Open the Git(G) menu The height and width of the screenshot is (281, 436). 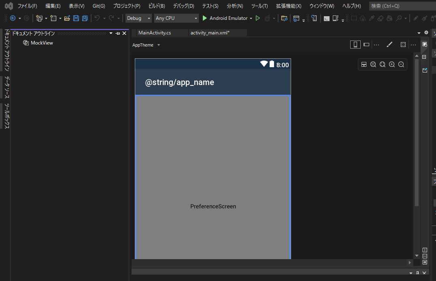(x=98, y=6)
